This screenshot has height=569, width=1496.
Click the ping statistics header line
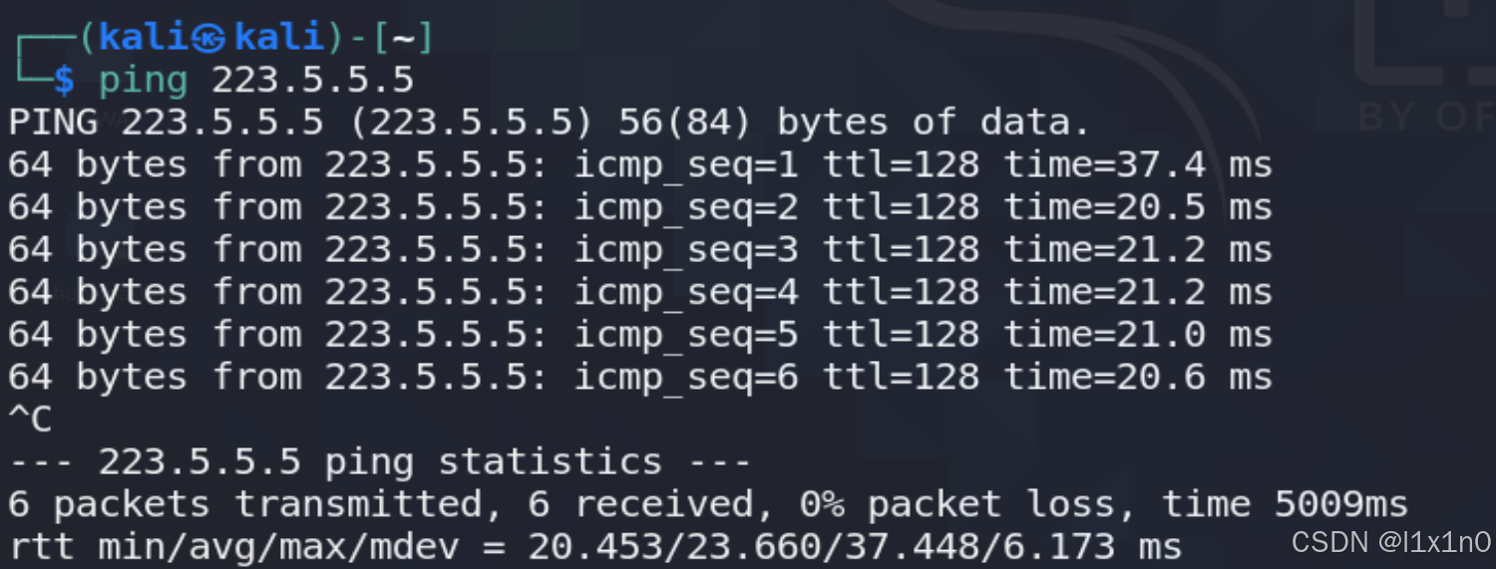coord(379,462)
